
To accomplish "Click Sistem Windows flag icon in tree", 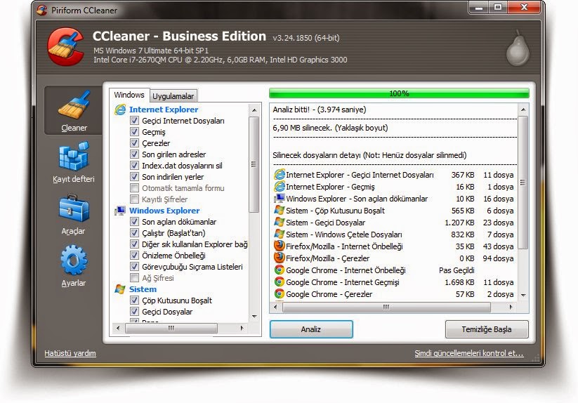I will [120, 289].
